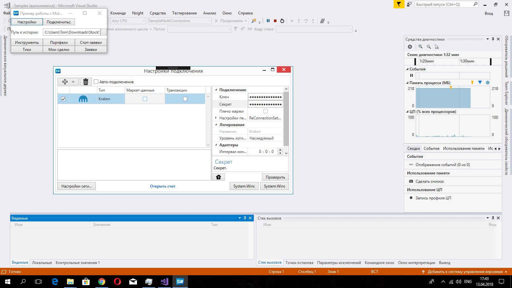Open Chrome from the taskbar

point(102,282)
